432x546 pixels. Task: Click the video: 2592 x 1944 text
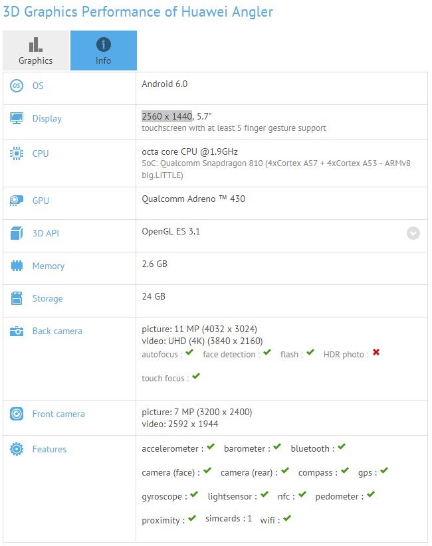179,424
